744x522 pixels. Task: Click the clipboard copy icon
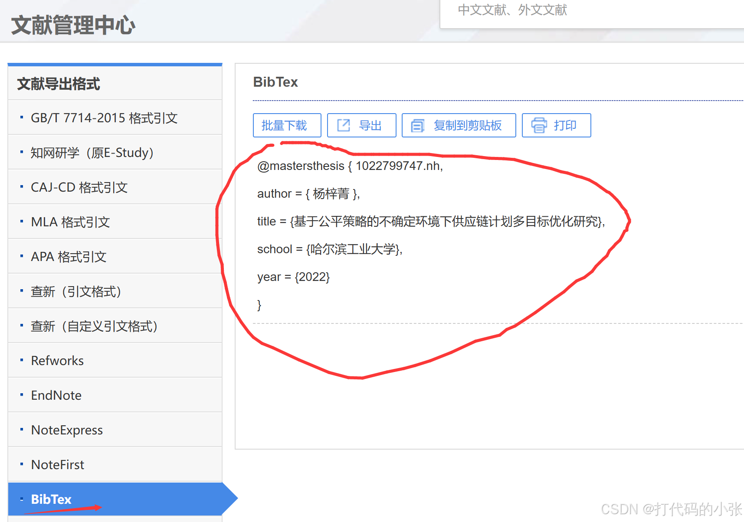tap(417, 126)
